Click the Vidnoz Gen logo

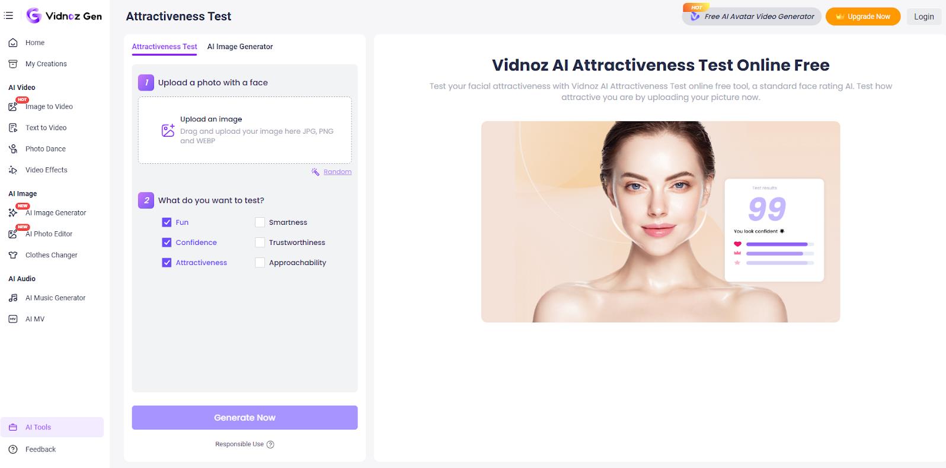click(x=64, y=16)
